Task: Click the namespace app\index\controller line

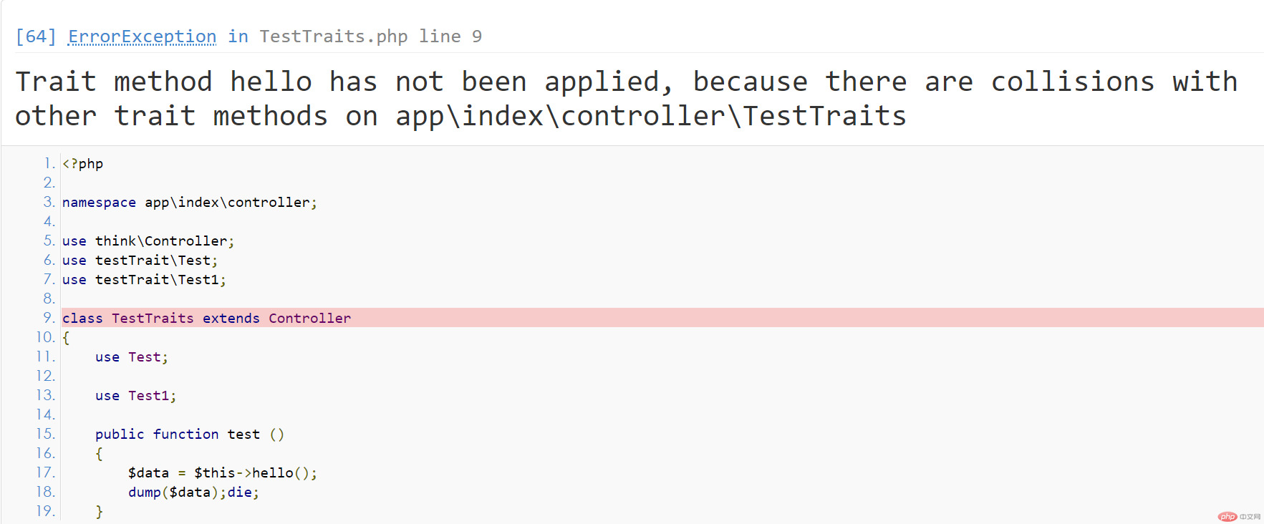Action: [x=189, y=203]
